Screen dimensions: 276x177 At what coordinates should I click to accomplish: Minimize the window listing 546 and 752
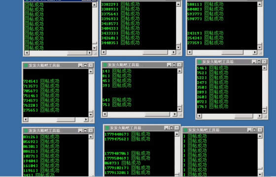tap(254, 61)
